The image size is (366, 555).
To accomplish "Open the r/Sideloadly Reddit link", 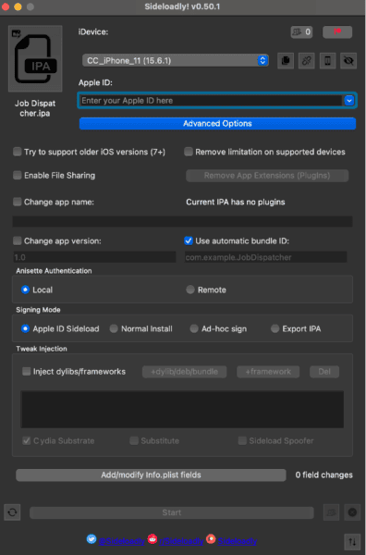I will click(x=181, y=541).
